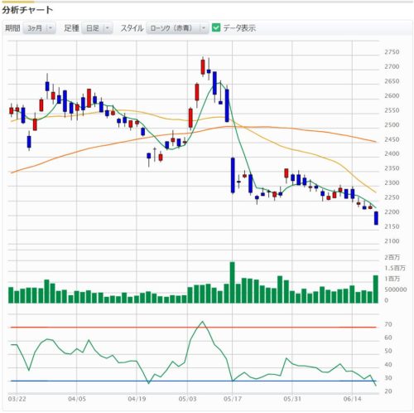The image size is (414, 413).
Task: Click the highest red candlestick near 2700
Action: click(x=203, y=66)
